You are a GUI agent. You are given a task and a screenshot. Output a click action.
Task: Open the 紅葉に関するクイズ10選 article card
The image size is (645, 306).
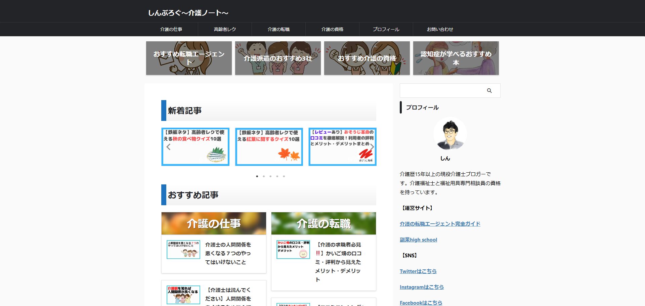point(269,147)
